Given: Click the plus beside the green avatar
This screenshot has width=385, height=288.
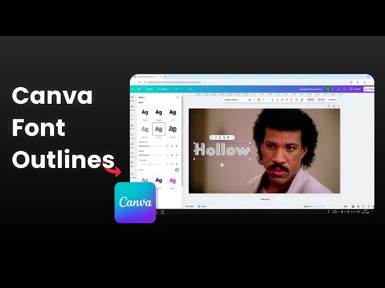Looking at the screenshot, I should coord(333,89).
